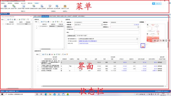
Task: Open the Mail app from the taskbar
Action: 54,94
